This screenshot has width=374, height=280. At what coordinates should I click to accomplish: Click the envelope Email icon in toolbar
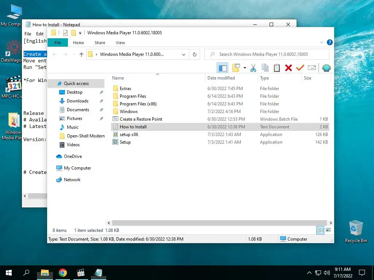click(x=312, y=68)
